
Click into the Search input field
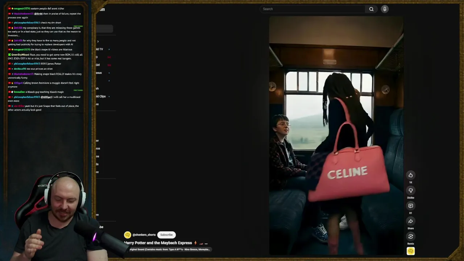click(x=312, y=9)
